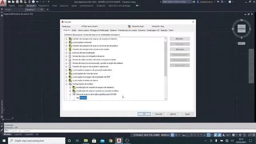Switch to the 'Plotagem e Publicação' tab
Screen dimensions: 256x144
coord(99,30)
